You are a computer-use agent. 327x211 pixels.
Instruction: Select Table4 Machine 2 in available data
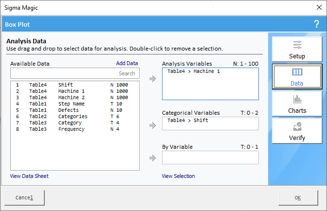pos(72,98)
